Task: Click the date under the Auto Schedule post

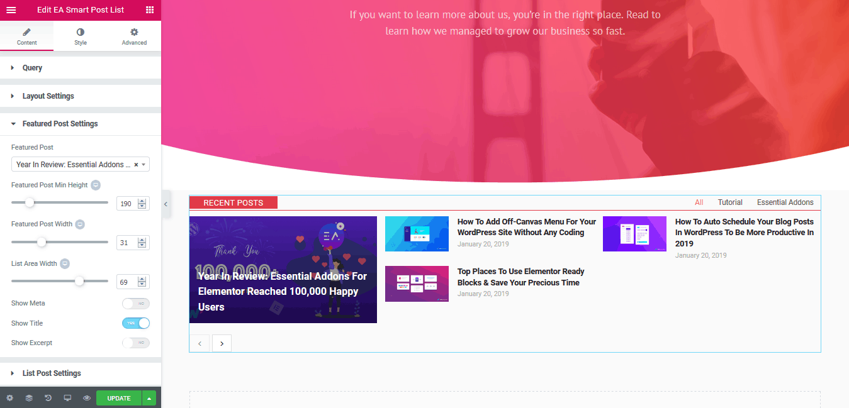Action: coord(701,255)
